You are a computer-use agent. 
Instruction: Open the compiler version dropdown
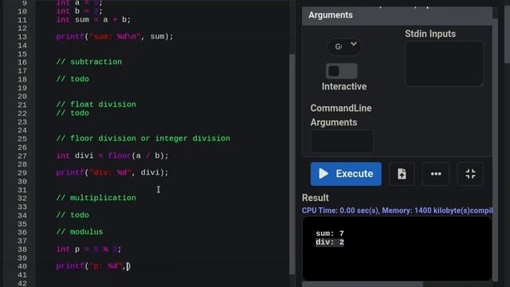coord(344,46)
